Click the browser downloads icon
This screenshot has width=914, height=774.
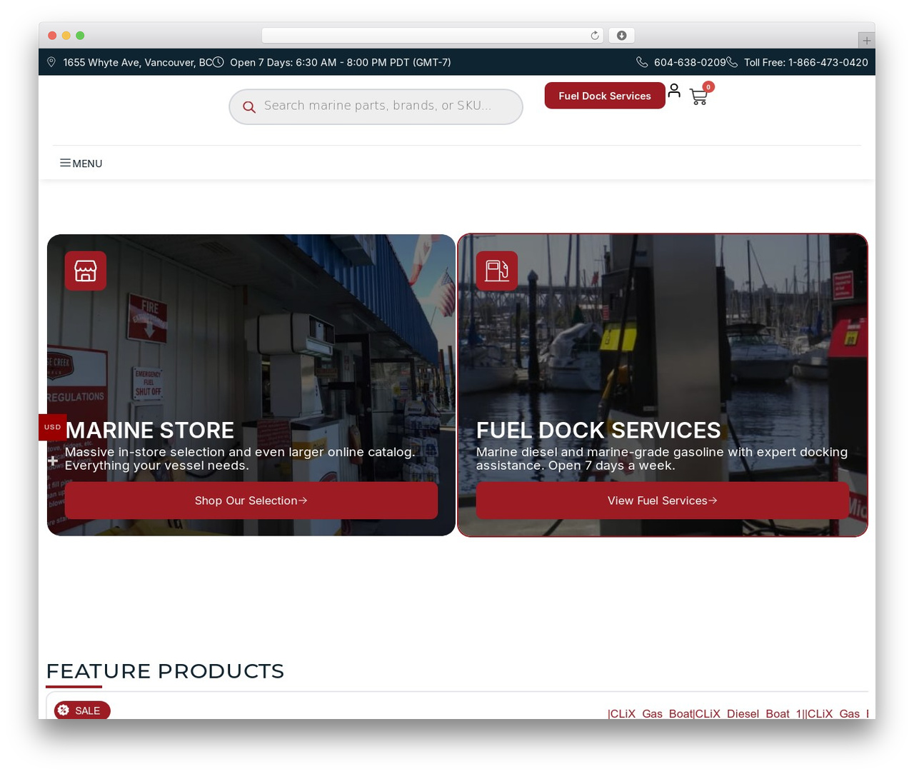click(622, 36)
